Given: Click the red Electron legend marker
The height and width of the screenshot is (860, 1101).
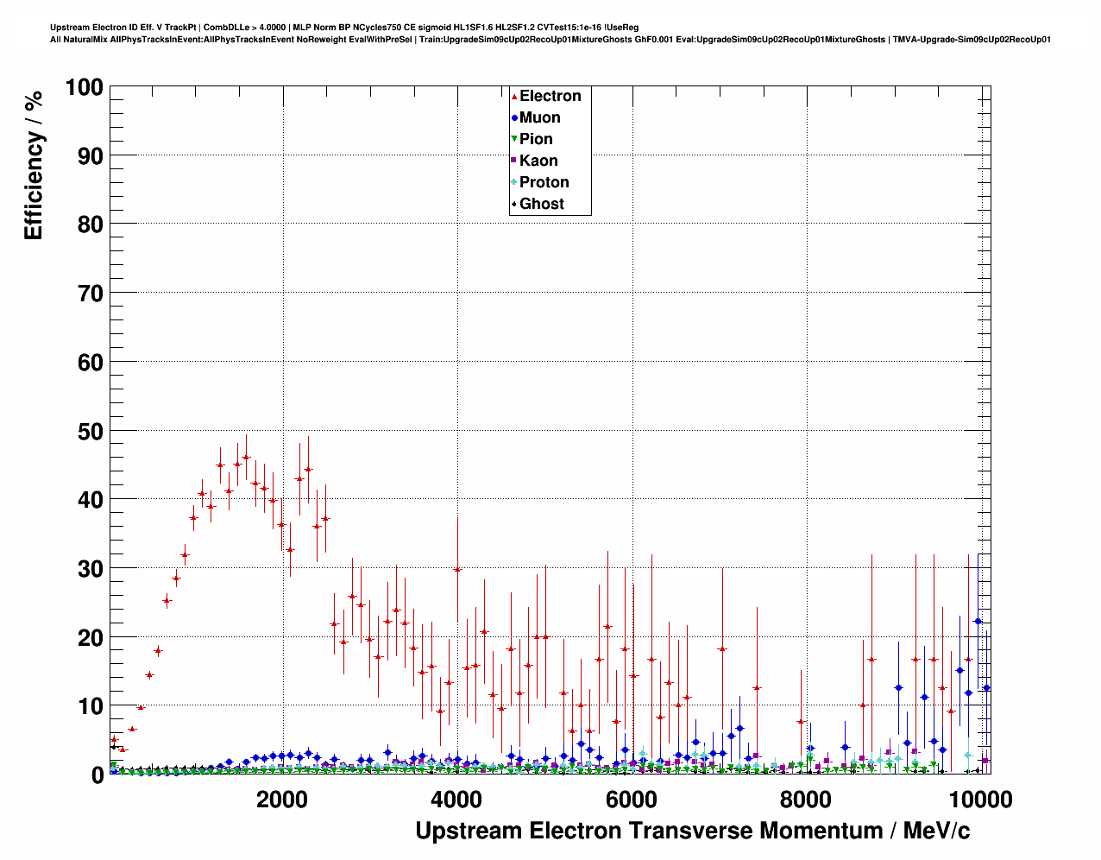Looking at the screenshot, I should pos(514,97).
